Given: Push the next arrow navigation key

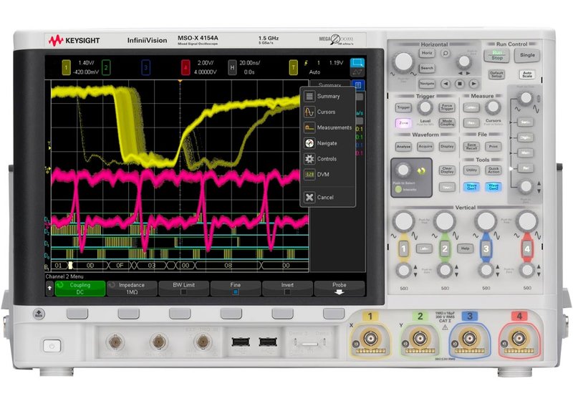Looking at the screenshot, I should click(x=473, y=84).
